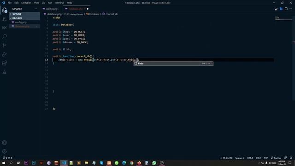
Task: Click the unsaved dot on database.php tab
Action: click(x=88, y=9)
